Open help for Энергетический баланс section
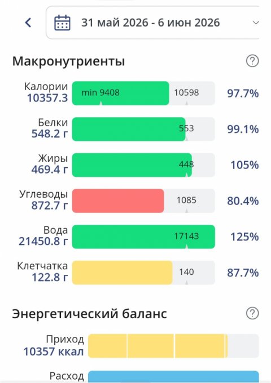Image resolution: width=271 pixels, height=383 pixels. click(252, 313)
